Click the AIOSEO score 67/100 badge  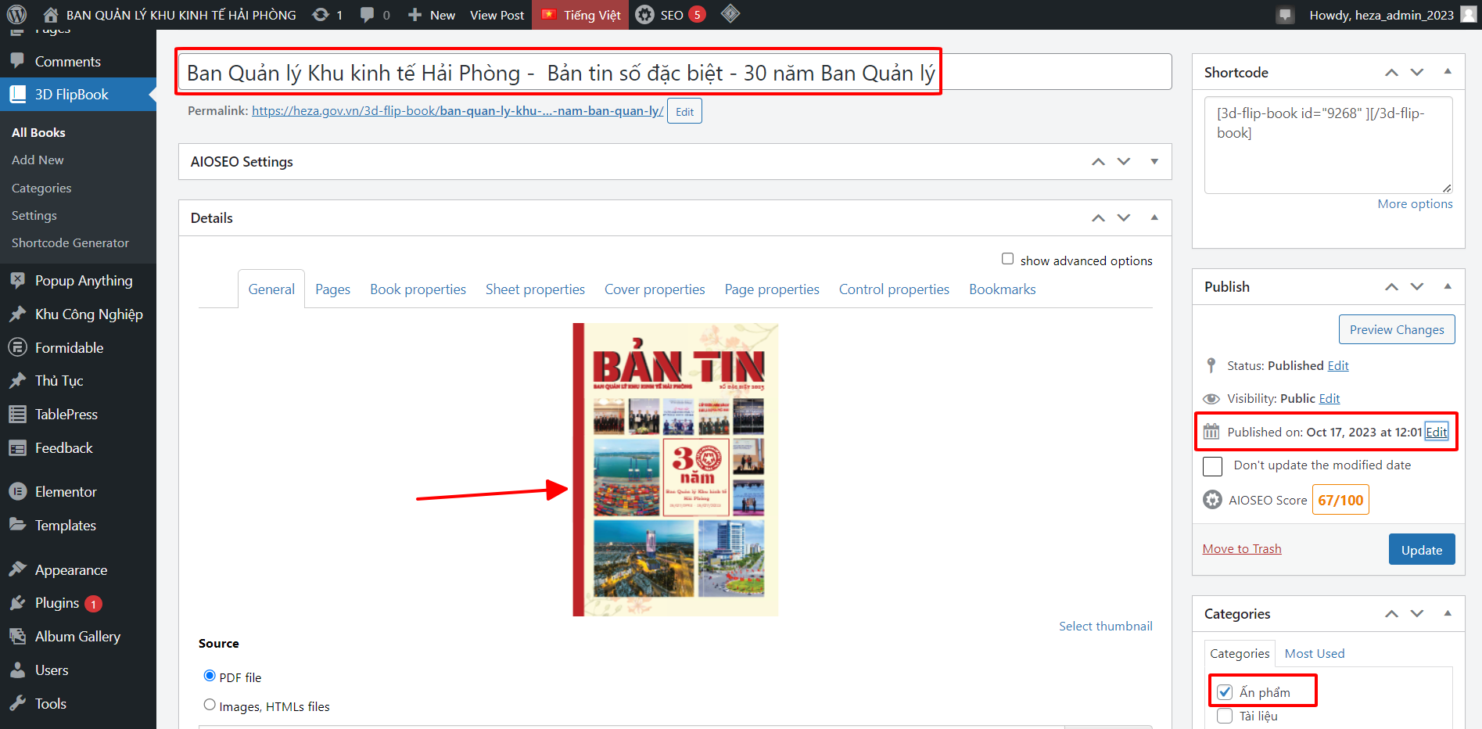[x=1340, y=500]
